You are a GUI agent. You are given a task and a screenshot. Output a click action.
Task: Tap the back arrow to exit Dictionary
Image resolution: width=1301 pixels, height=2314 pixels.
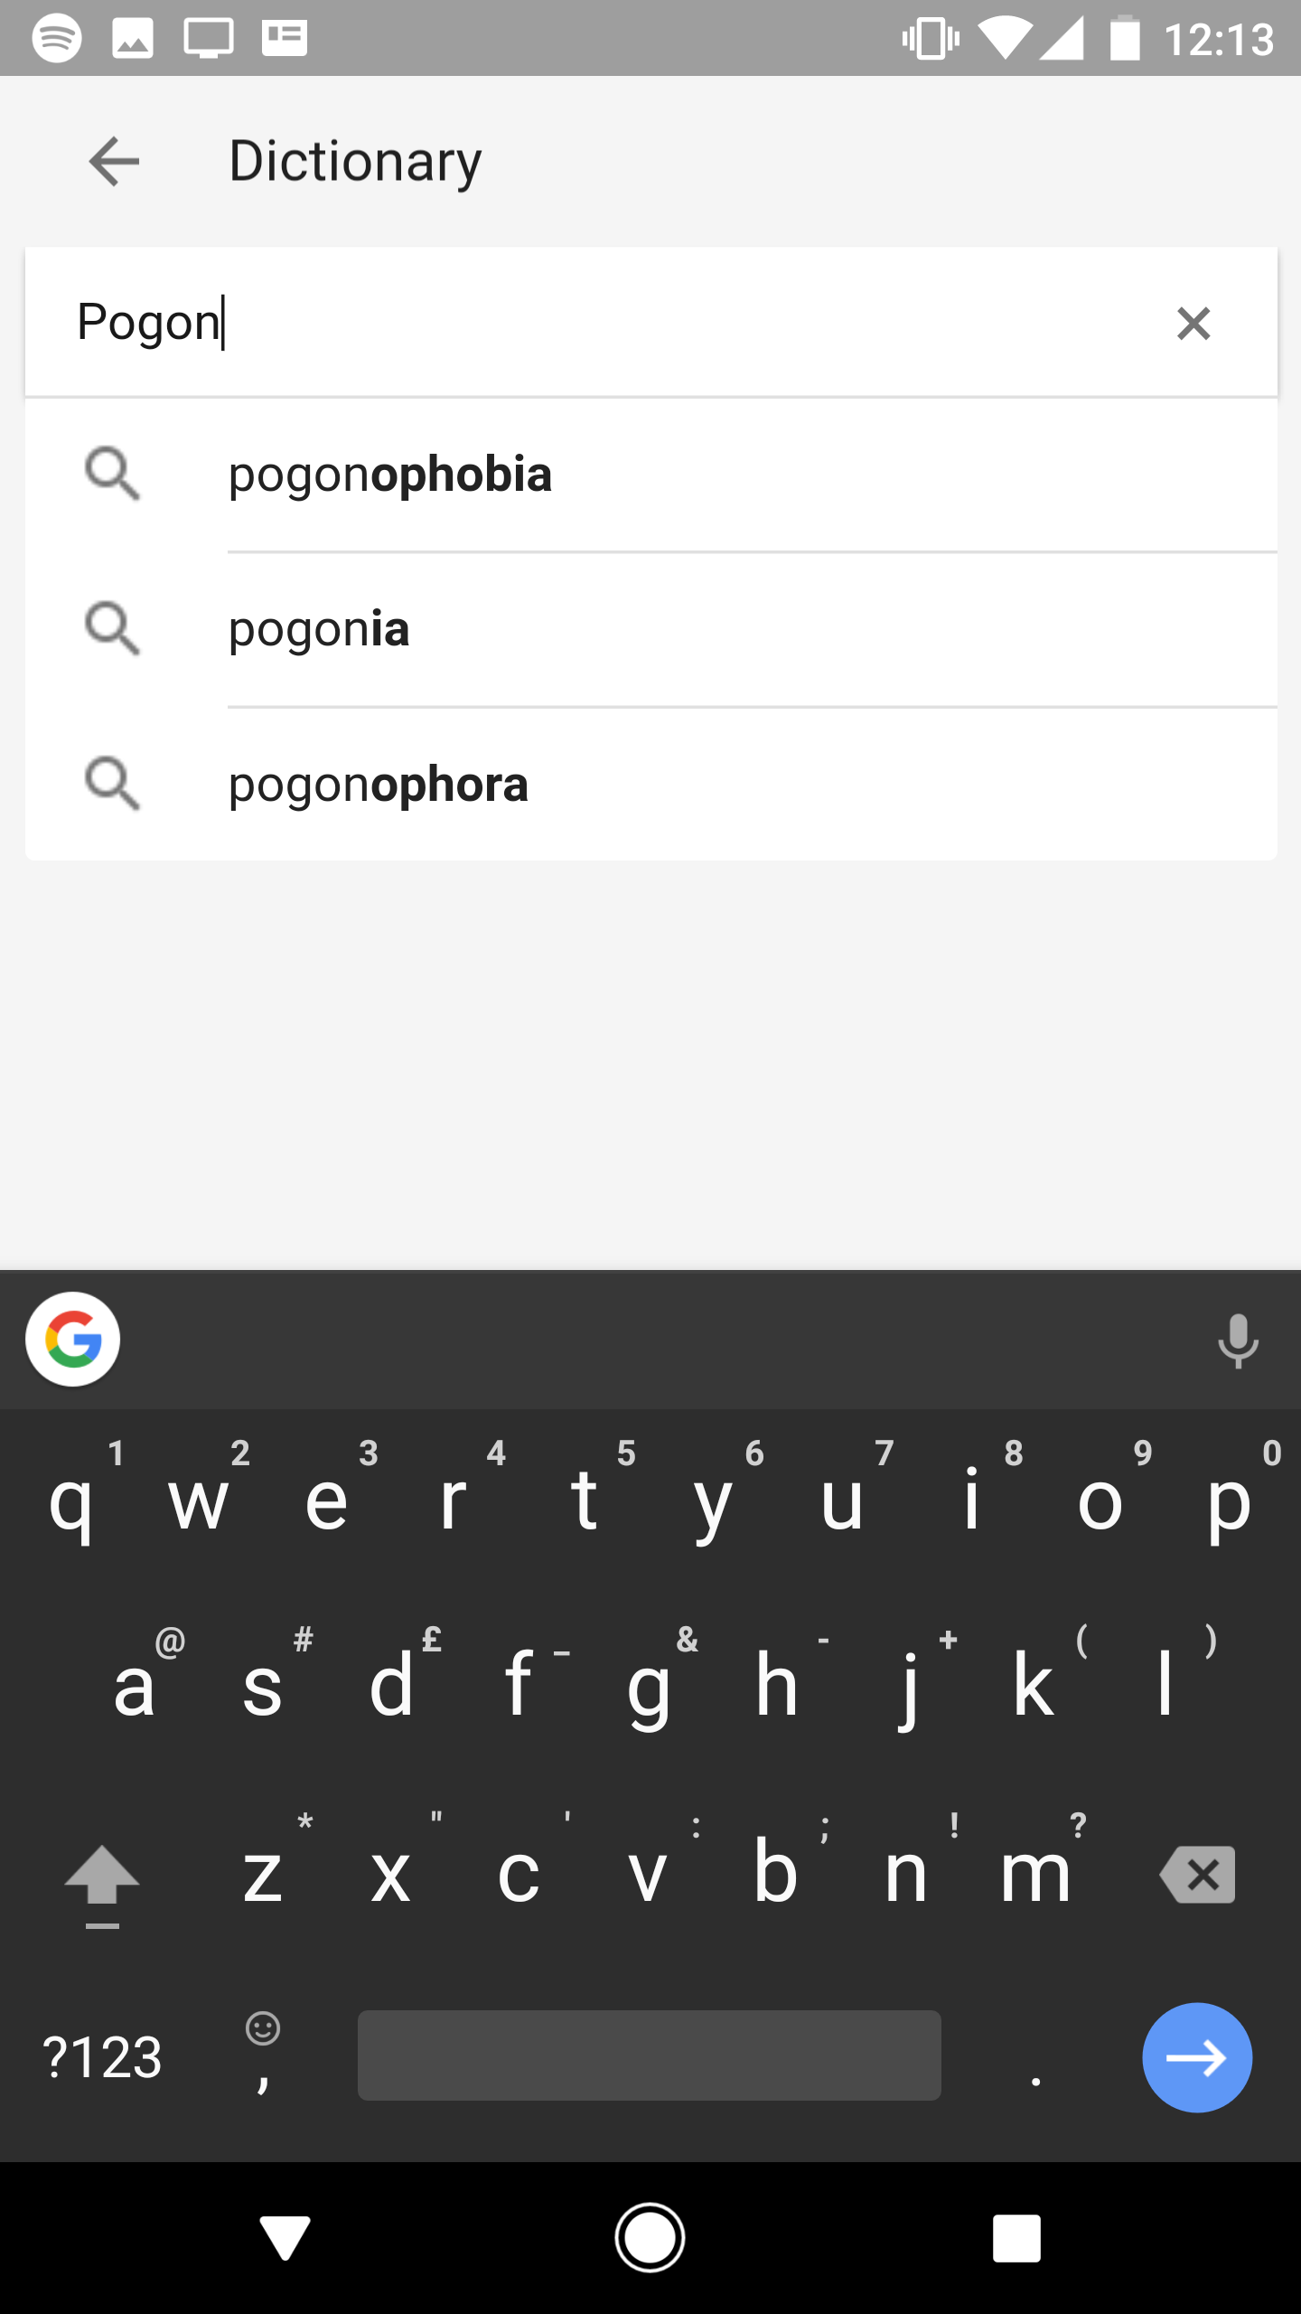click(112, 161)
